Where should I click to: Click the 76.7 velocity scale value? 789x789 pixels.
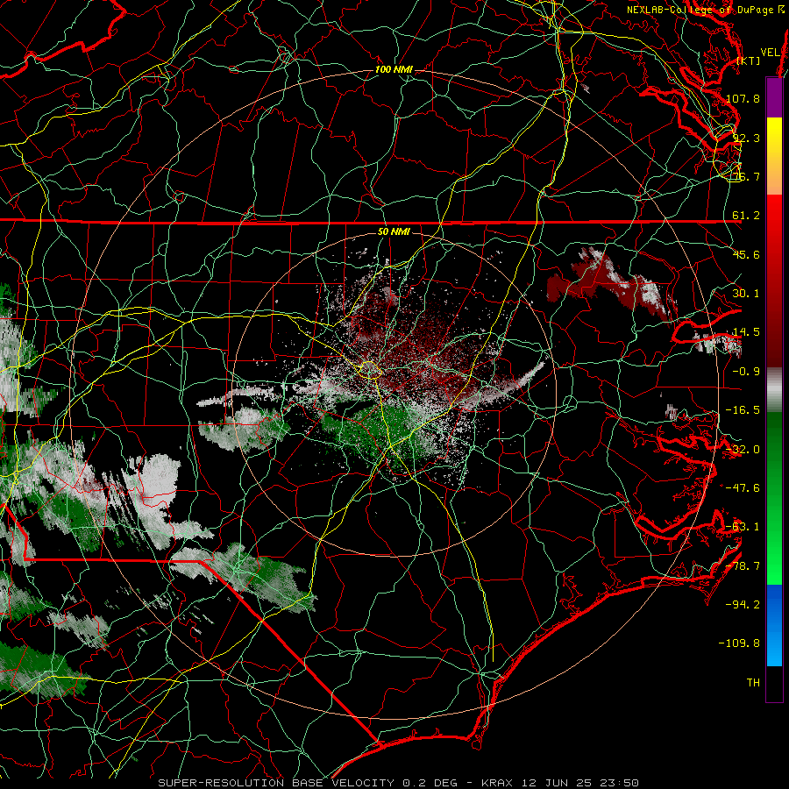point(747,176)
